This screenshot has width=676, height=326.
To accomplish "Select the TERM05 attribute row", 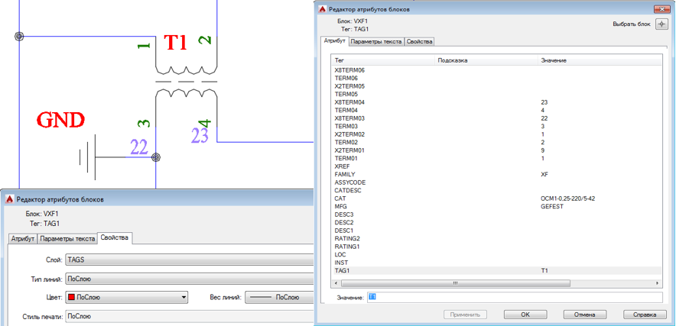I will 496,94.
